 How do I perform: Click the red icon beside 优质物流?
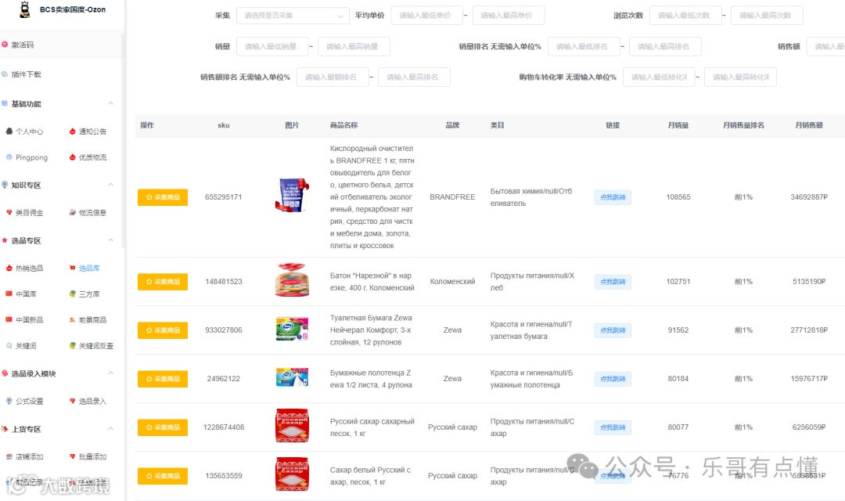(x=72, y=157)
